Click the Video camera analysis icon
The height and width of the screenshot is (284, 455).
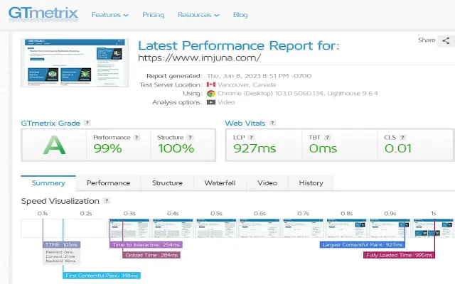point(211,102)
